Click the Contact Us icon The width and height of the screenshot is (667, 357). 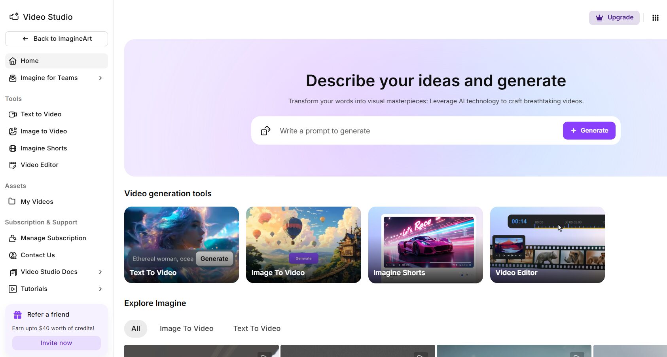point(13,255)
